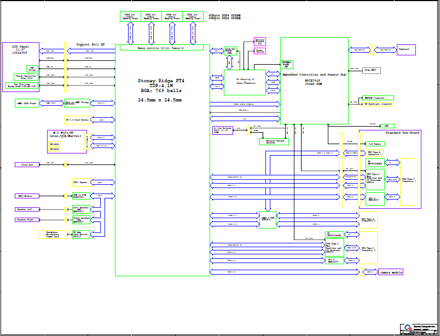Click the Embedded Controller and Sensor Hub block

coord(314,81)
